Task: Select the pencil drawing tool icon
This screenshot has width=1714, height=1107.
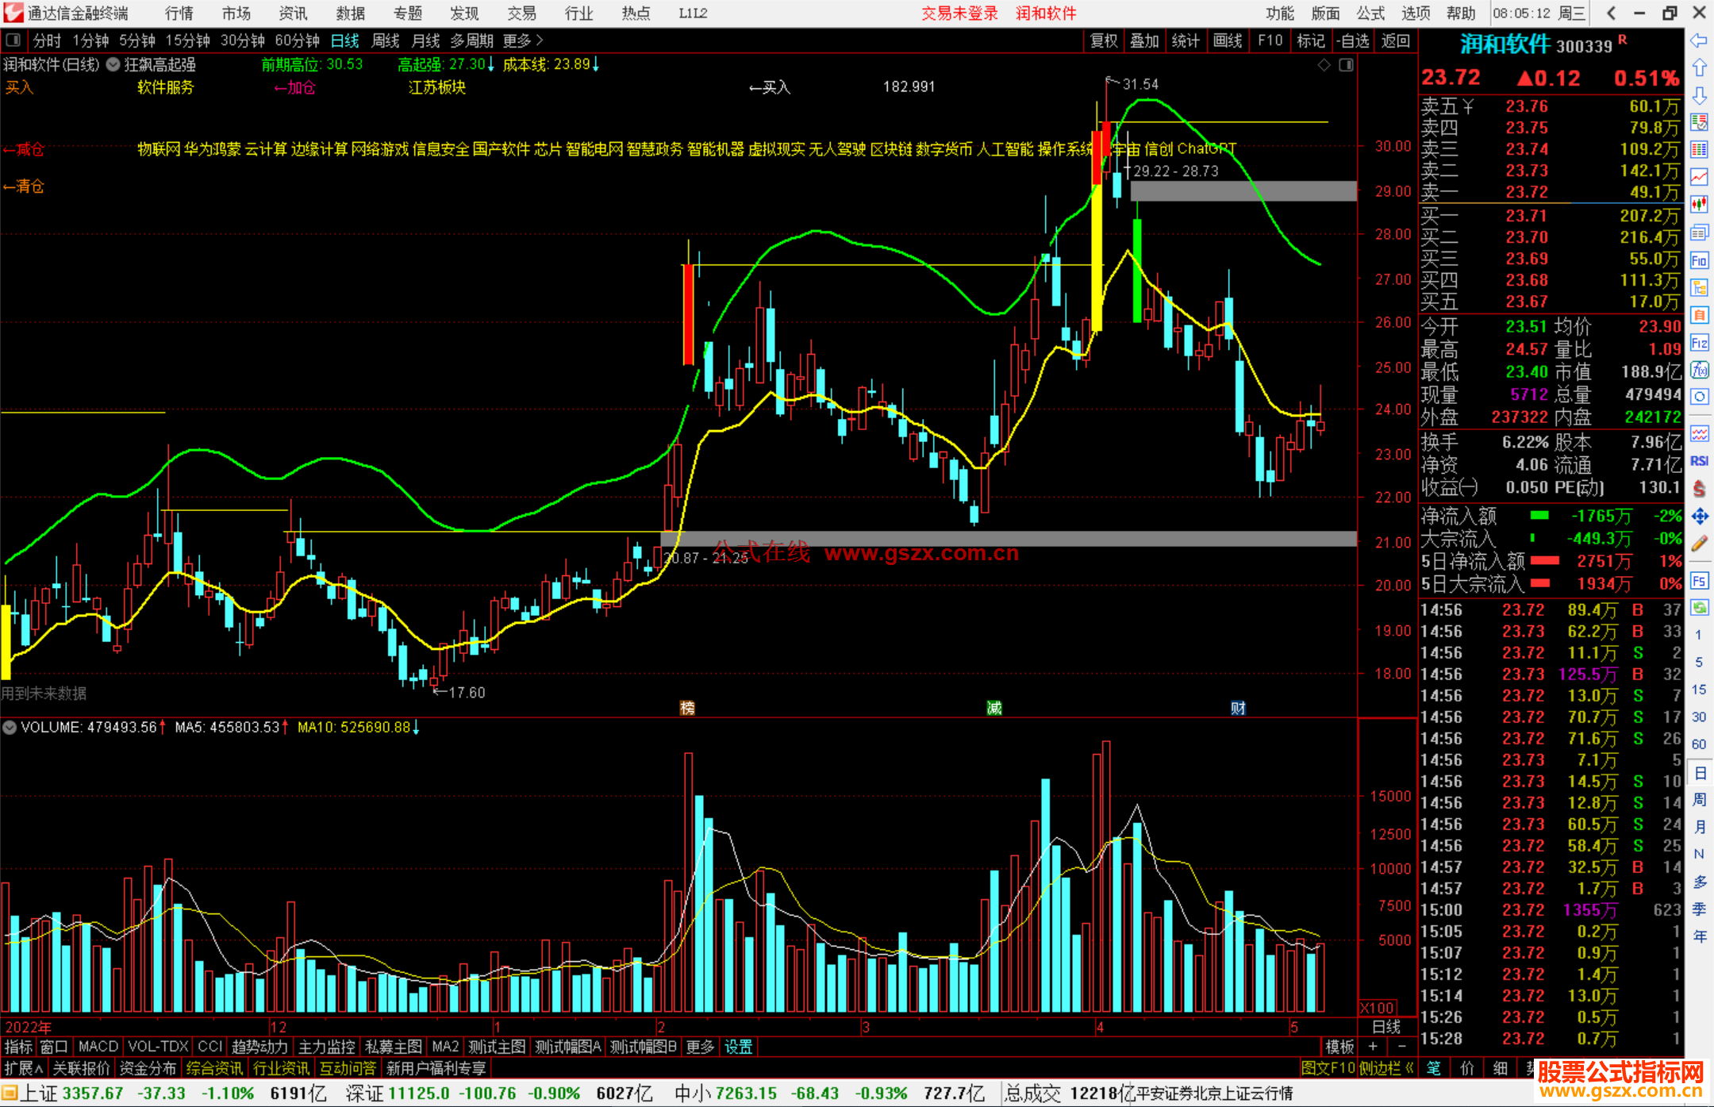Action: (1699, 544)
